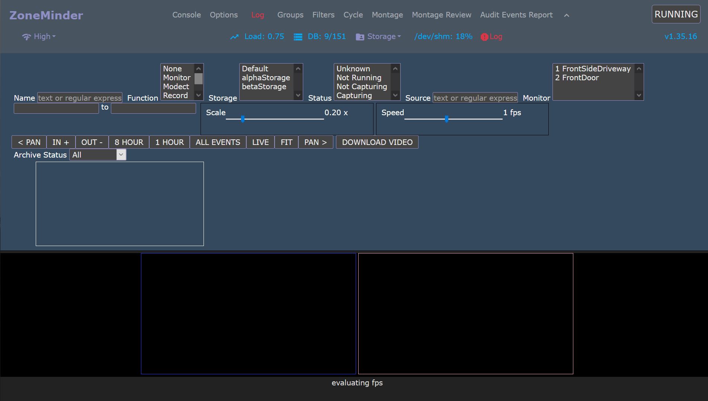Viewport: 708px width, 401px height.
Task: Open Audit Events Report
Action: pyautogui.click(x=516, y=15)
